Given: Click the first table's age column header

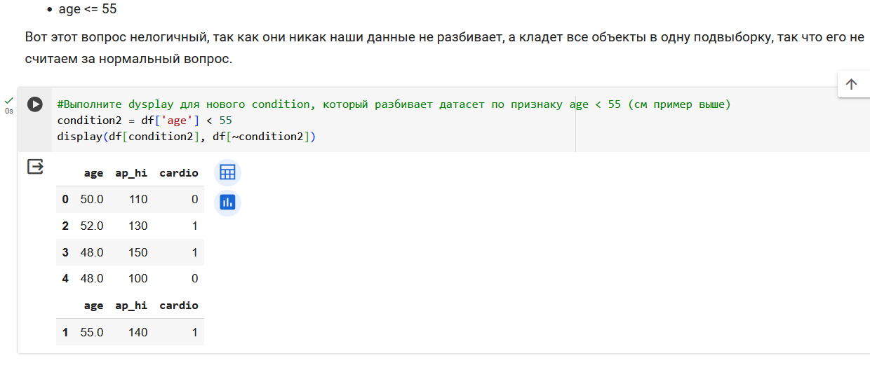Looking at the screenshot, I should (93, 172).
